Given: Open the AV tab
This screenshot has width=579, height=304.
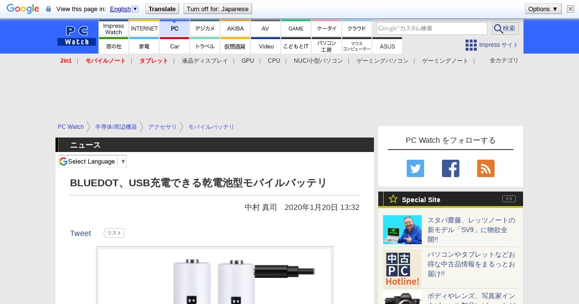Looking at the screenshot, I should pos(265,28).
